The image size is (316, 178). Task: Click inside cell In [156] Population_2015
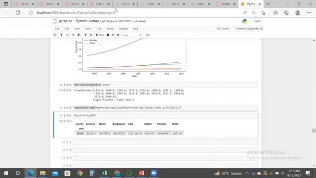click(x=165, y=115)
